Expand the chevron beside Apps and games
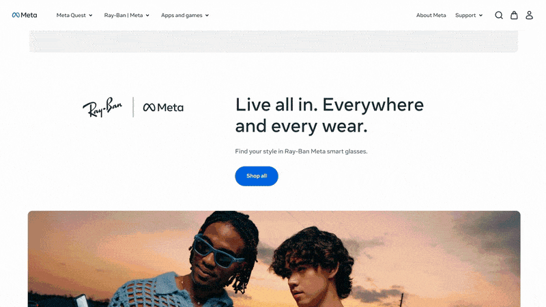The width and height of the screenshot is (546, 307). coord(207,15)
